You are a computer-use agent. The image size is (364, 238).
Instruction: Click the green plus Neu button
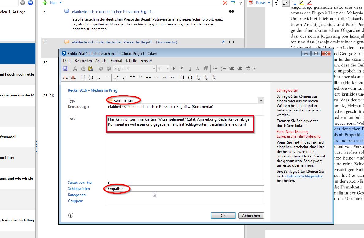[x=50, y=3]
